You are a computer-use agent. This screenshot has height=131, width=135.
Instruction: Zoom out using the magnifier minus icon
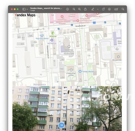point(74,9)
